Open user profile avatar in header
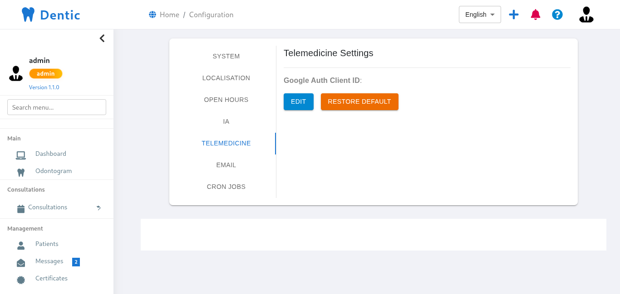This screenshot has height=294, width=620. 586,14
